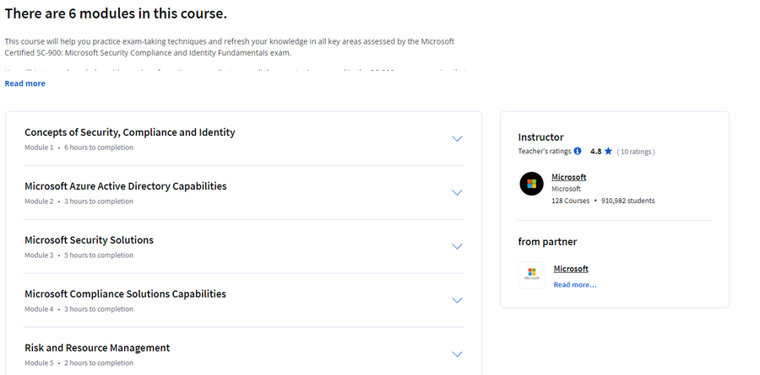Select Microsoft Compliance Solutions Capabilities title

126,294
